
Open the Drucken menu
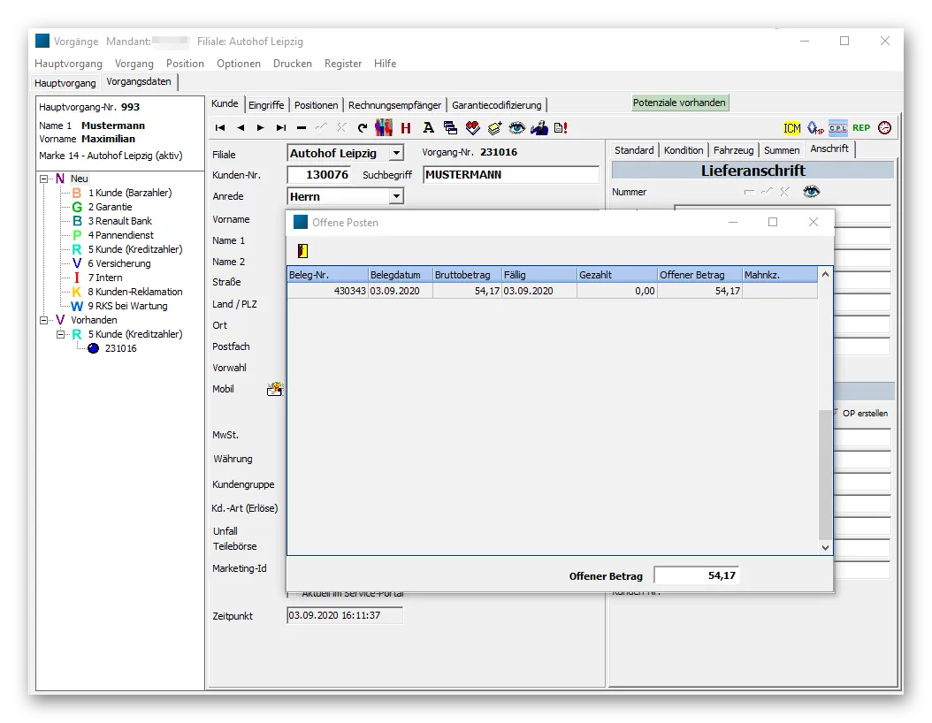point(292,64)
